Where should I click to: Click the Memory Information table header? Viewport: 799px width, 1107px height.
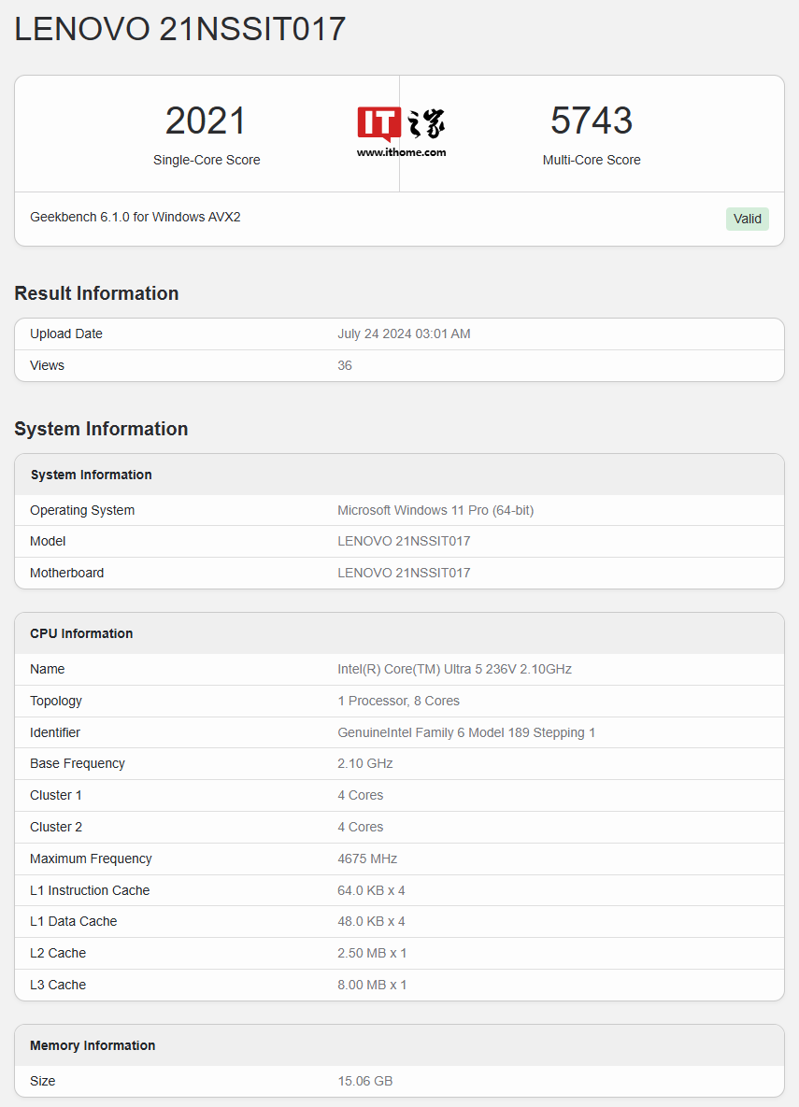(x=93, y=1045)
